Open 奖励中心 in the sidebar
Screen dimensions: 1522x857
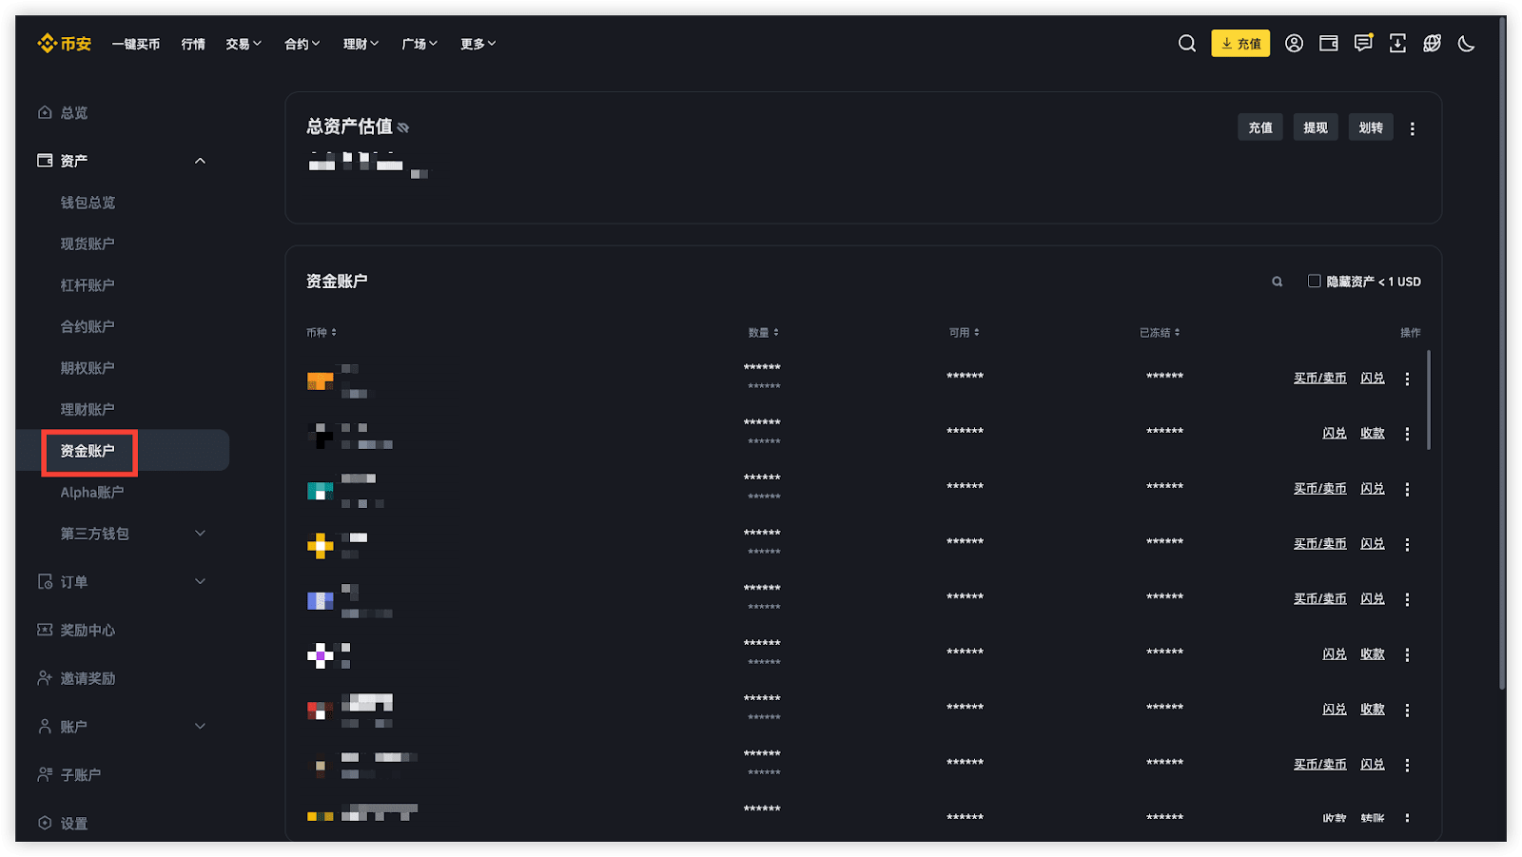(88, 630)
